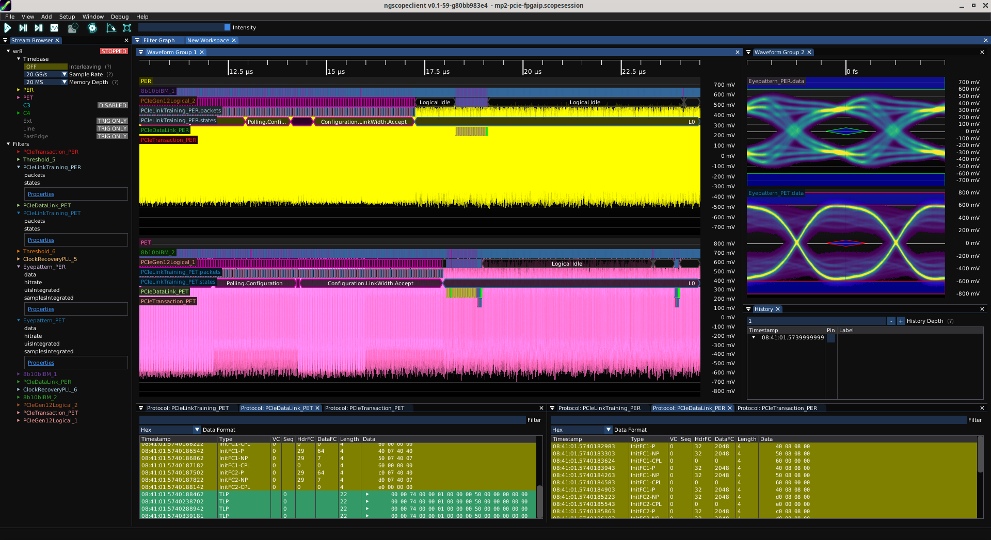Image resolution: width=991 pixels, height=540 pixels.
Task: Collapse the Eyepattern_PER tree node
Action: pos(19,267)
